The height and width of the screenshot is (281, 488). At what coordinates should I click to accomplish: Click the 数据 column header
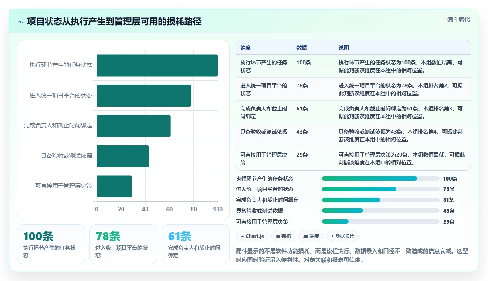[x=302, y=47]
